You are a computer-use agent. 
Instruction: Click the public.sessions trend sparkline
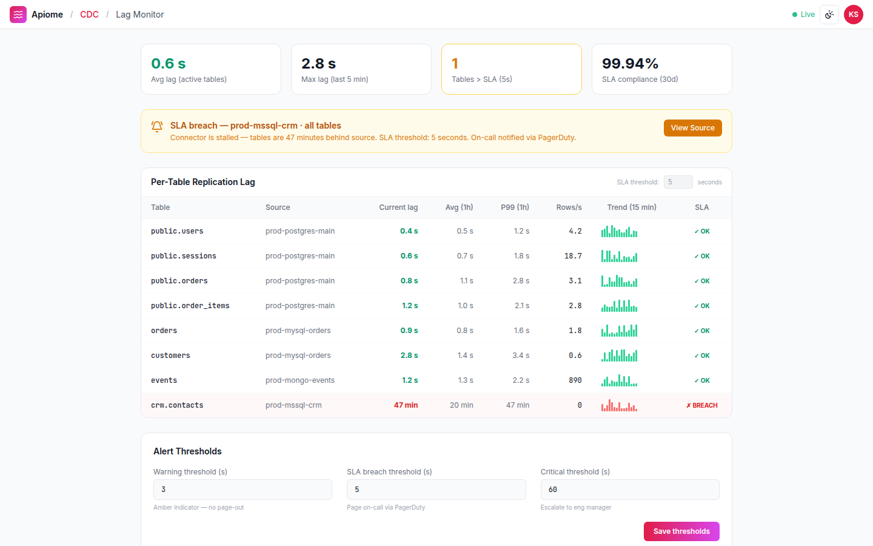(x=619, y=256)
